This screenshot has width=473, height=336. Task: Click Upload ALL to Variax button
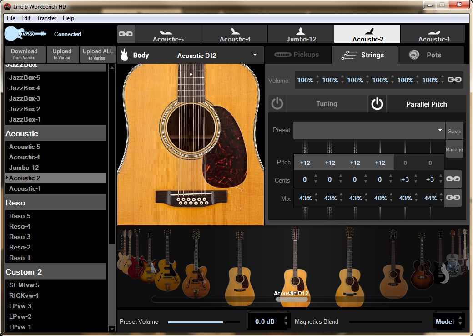[97, 54]
